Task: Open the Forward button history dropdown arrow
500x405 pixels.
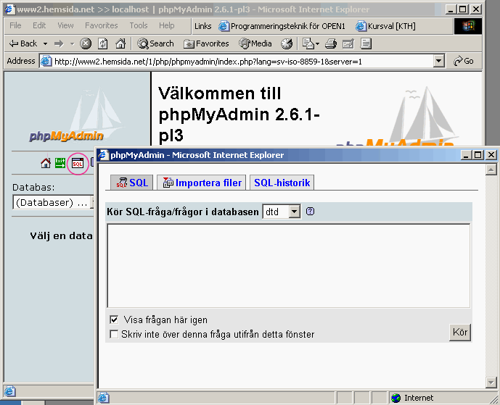Action: pyautogui.click(x=72, y=43)
